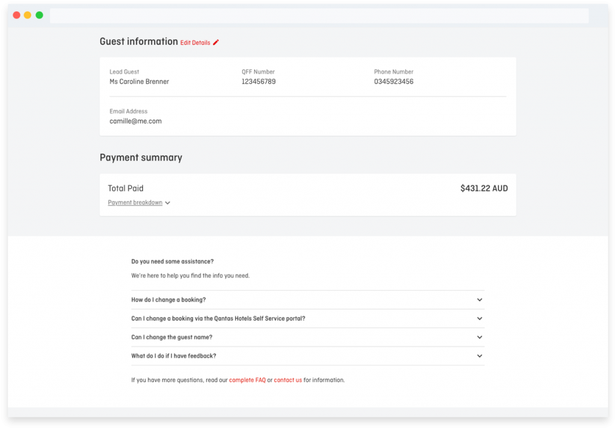The width and height of the screenshot is (616, 429).
Task: Select 'How do I change a booking?' text
Action: pyautogui.click(x=168, y=300)
